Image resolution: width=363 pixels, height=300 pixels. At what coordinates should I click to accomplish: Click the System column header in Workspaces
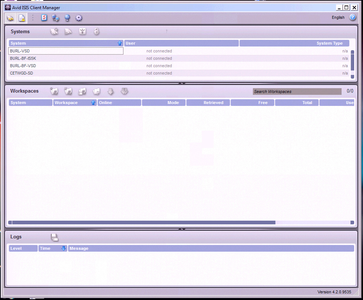coord(31,103)
